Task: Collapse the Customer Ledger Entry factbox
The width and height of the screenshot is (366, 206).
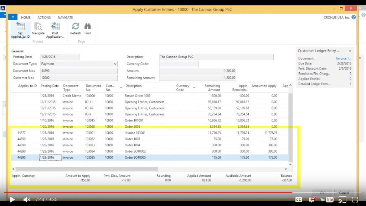Action: [x=350, y=51]
